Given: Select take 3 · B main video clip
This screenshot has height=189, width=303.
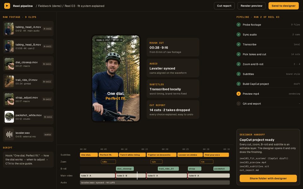Looking at the screenshot, I should click(131, 176).
